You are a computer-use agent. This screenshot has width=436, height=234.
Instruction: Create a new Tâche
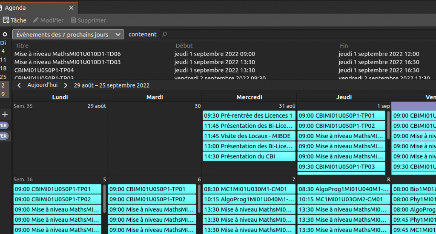point(14,20)
